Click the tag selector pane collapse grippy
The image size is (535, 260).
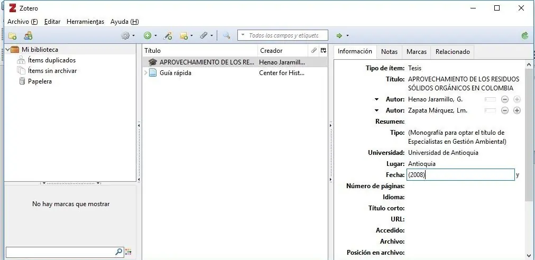click(x=70, y=183)
